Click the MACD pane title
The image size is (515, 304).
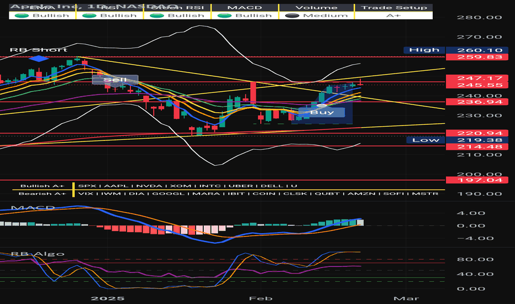(x=33, y=208)
